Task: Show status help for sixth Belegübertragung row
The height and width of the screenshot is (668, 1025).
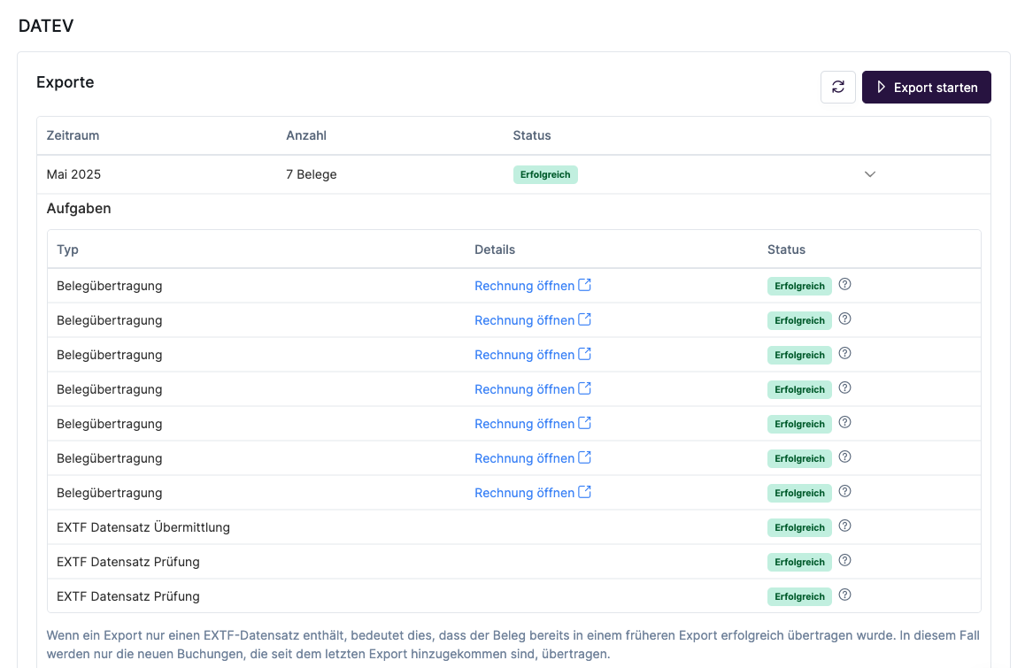Action: click(x=844, y=457)
